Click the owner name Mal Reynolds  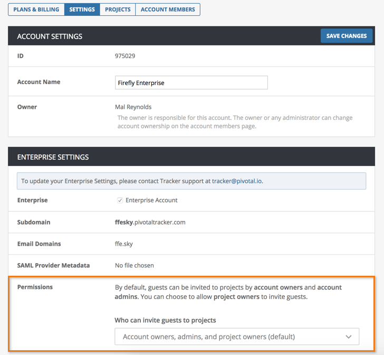click(x=133, y=107)
